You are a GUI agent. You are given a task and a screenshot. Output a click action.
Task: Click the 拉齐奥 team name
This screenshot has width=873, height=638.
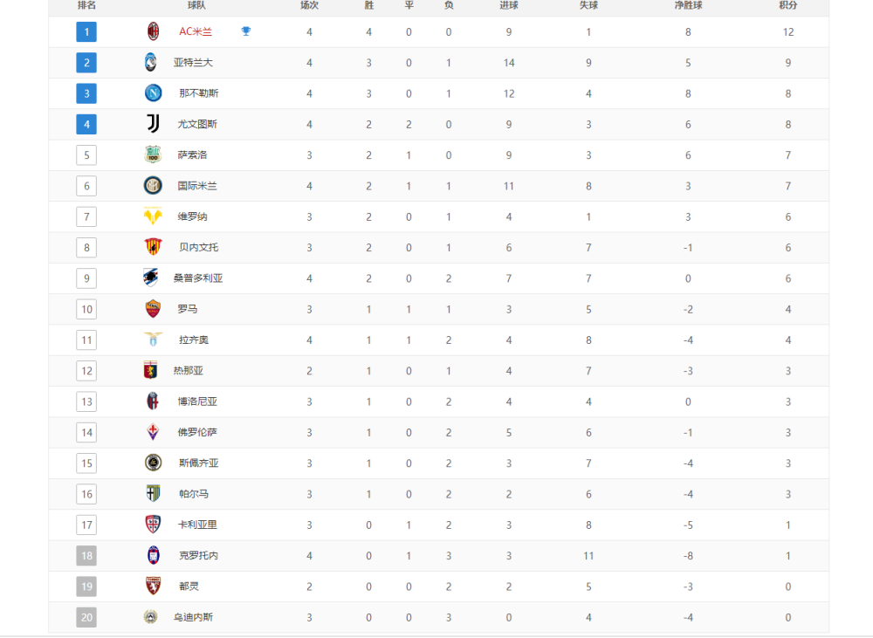(x=193, y=340)
